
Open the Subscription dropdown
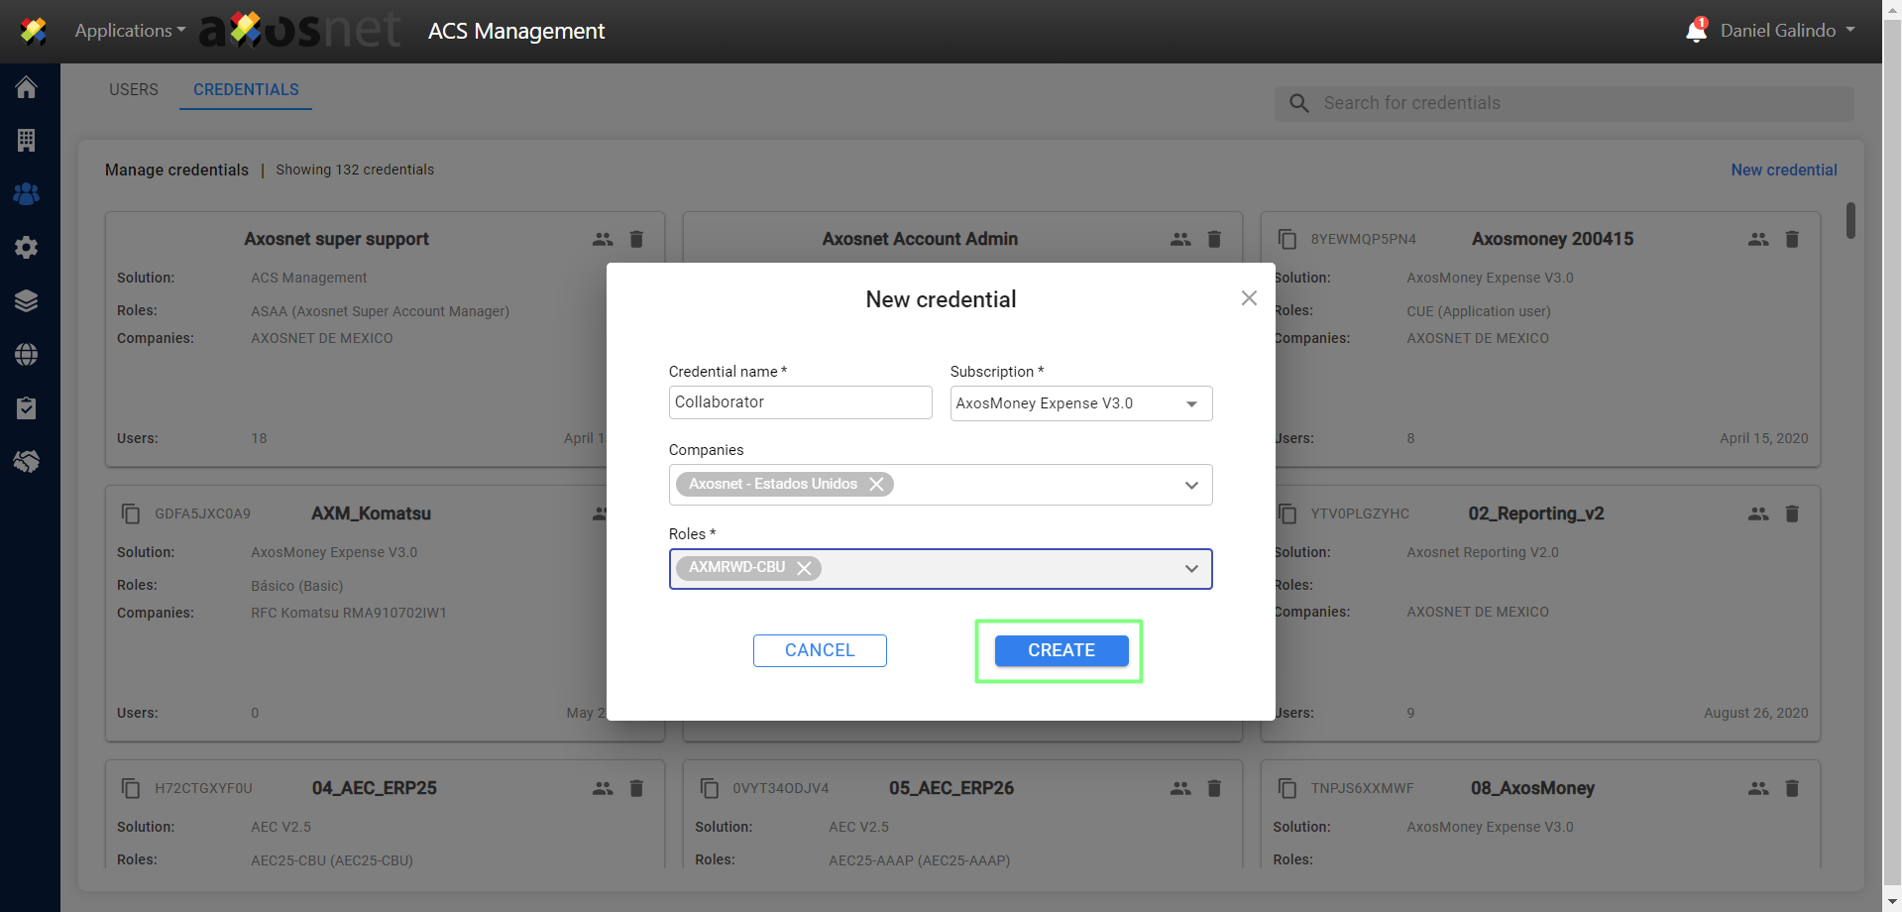(1080, 403)
